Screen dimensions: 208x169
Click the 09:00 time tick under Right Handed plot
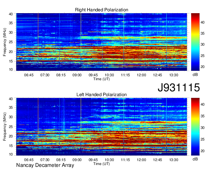tap(77, 75)
